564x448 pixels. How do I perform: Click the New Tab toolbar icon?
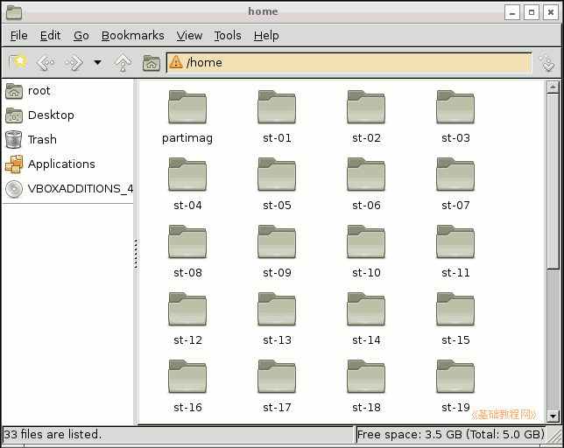(x=18, y=62)
